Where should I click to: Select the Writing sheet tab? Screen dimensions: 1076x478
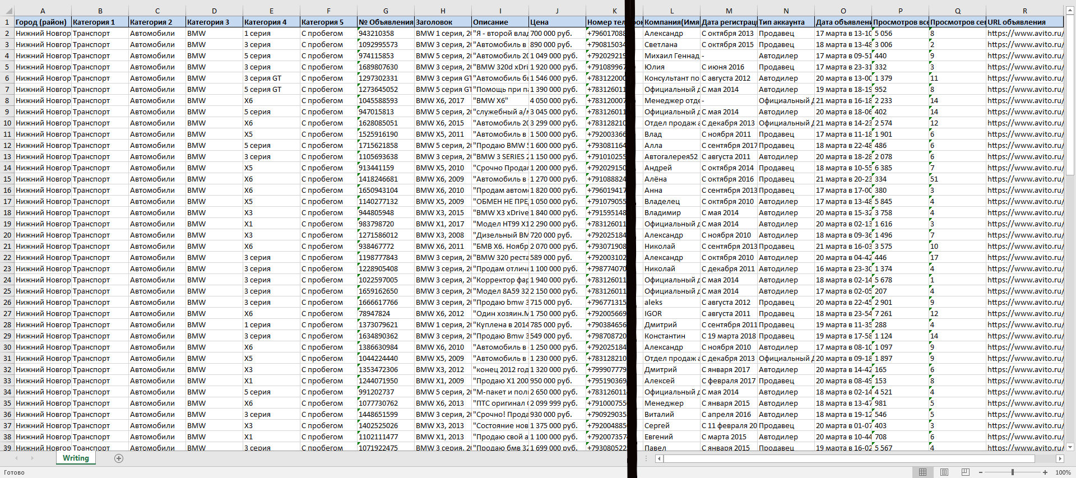(76, 458)
